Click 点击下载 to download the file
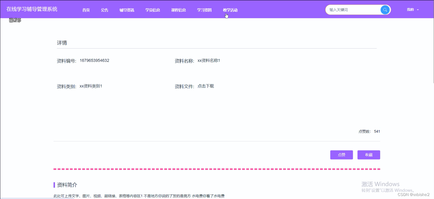Screen dimensions: 434x199 (206, 86)
